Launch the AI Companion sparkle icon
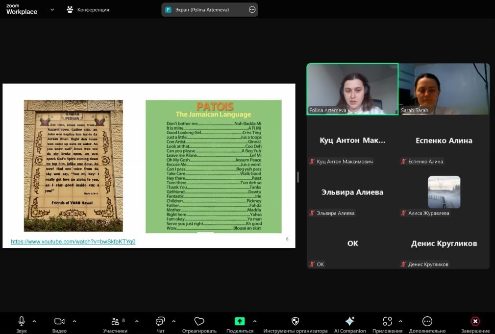This screenshot has height=334, width=495. point(349,321)
